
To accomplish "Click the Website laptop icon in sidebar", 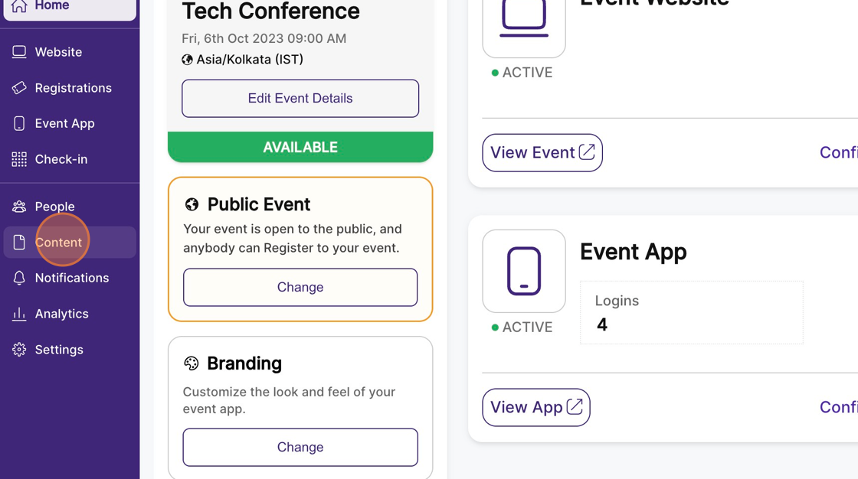I will tap(19, 52).
